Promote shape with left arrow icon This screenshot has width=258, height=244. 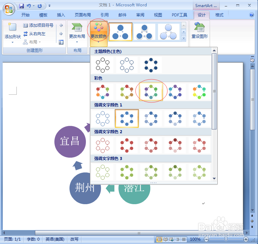[61, 25]
